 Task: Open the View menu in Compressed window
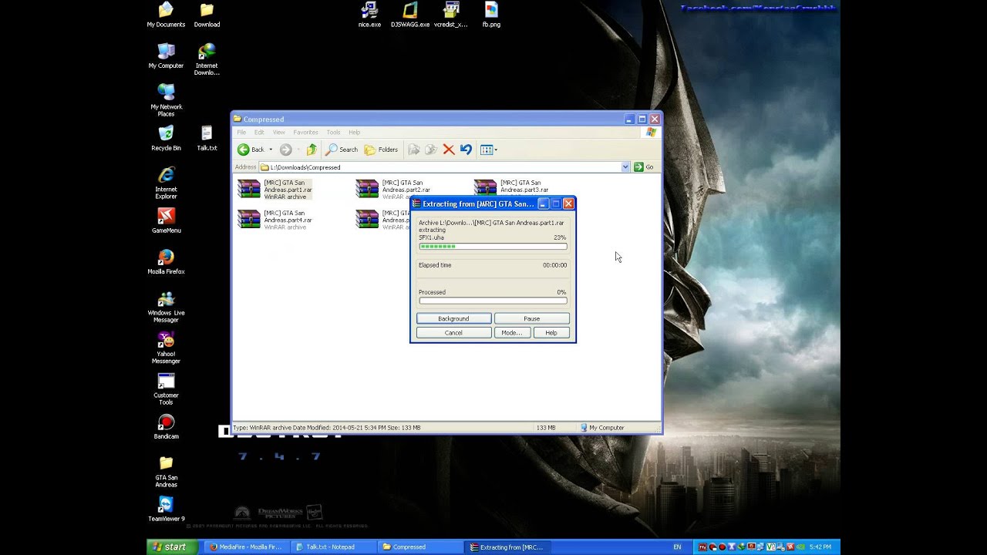pyautogui.click(x=278, y=133)
